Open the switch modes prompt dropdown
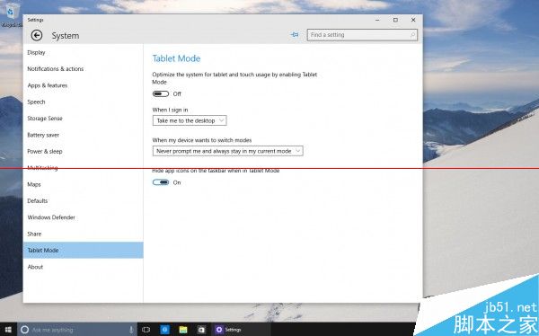Screen dimensions: 539x336 click(227, 151)
